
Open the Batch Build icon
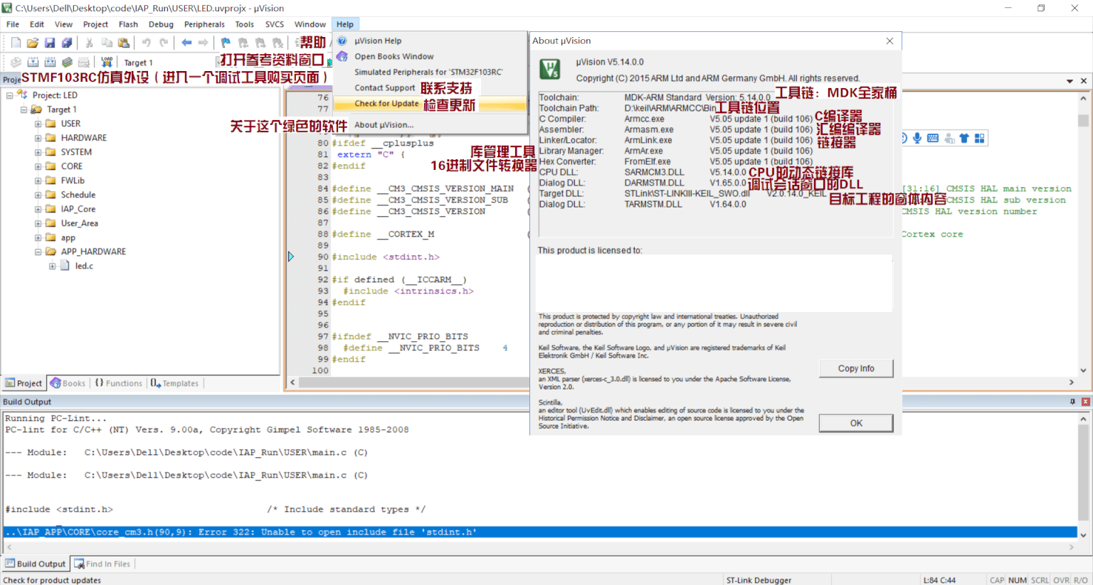[x=67, y=63]
